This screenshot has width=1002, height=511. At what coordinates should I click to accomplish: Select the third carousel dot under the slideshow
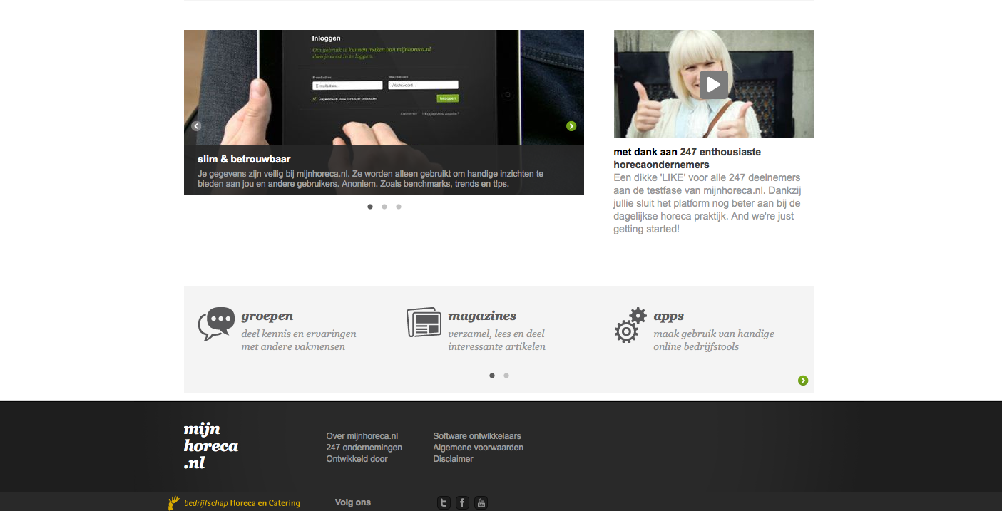pos(399,207)
